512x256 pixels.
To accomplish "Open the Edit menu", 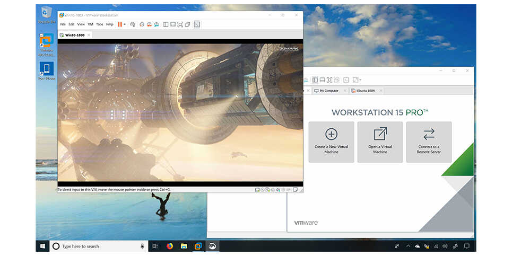I will (71, 24).
